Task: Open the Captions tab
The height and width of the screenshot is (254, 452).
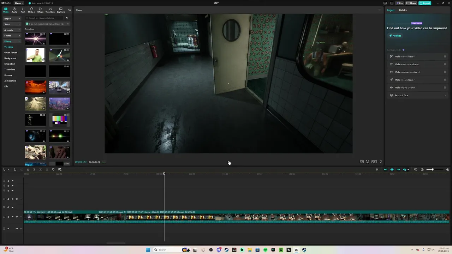Action: pos(61,10)
